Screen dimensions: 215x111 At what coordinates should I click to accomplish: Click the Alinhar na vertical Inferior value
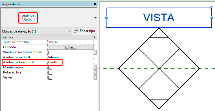[71, 57]
